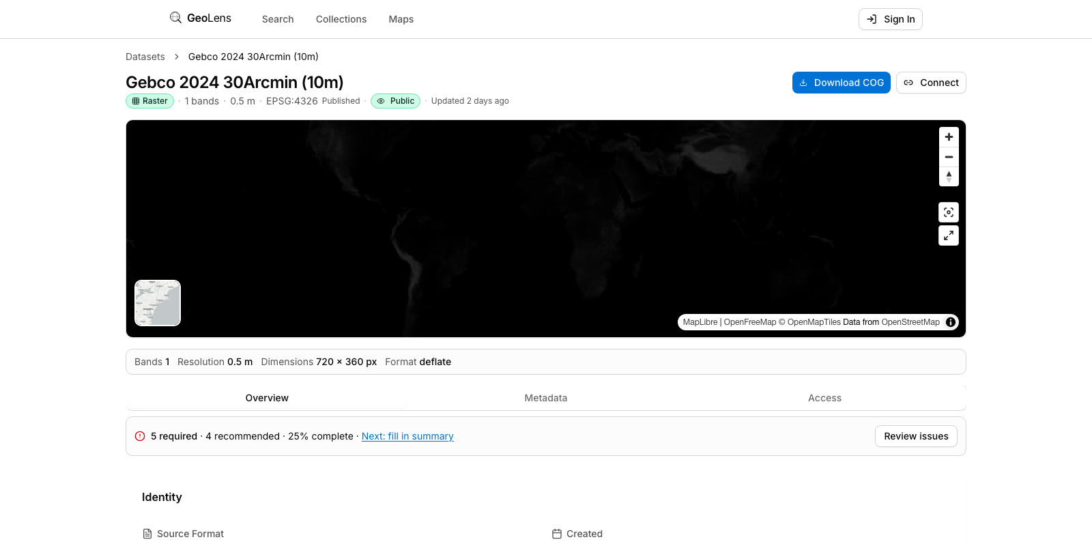Click the GeoLens magnifier logo icon

tap(175, 18)
